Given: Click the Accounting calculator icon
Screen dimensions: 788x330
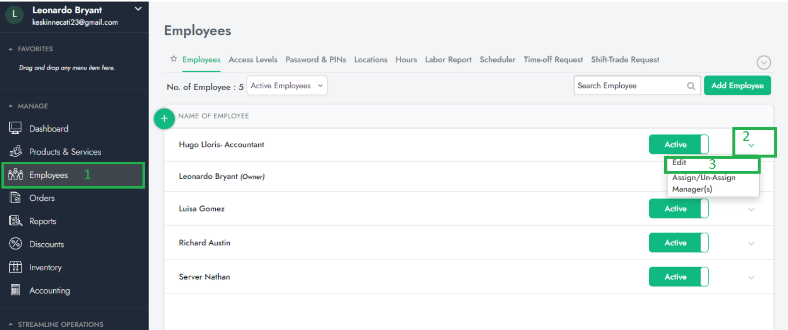Looking at the screenshot, I should (15, 290).
